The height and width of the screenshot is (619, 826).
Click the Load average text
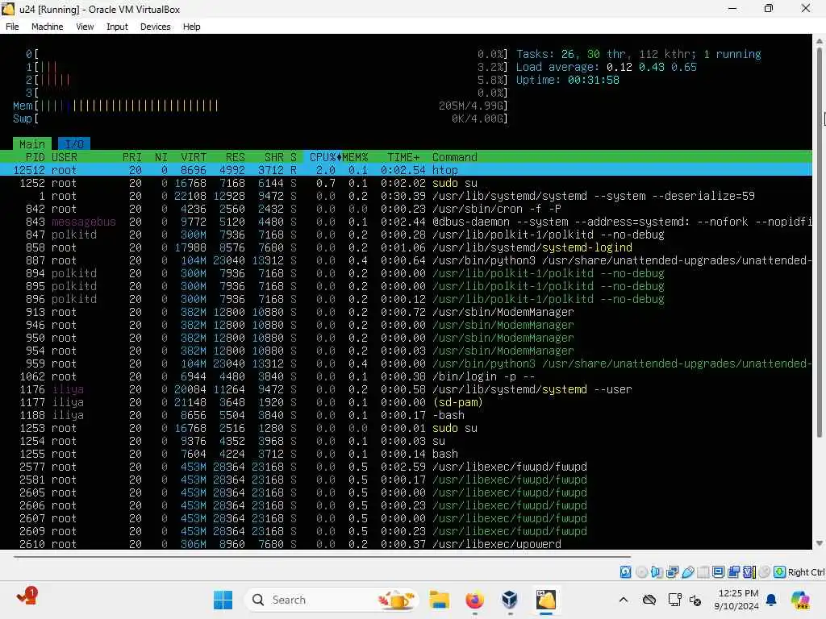[607, 67]
